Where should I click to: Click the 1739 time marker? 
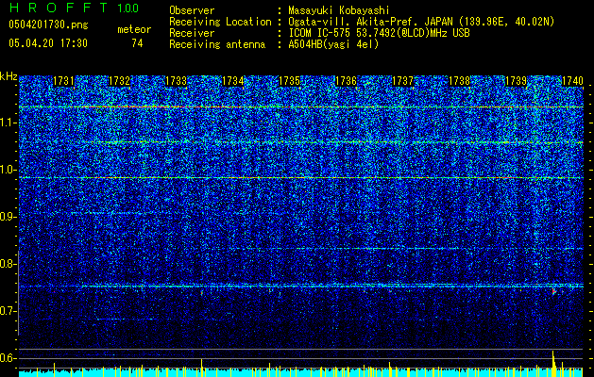pyautogui.click(x=516, y=81)
